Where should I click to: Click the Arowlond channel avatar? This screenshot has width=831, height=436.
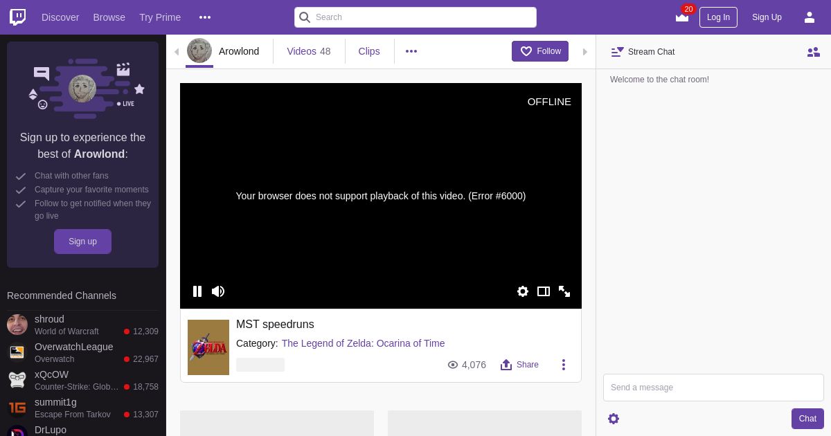click(199, 51)
